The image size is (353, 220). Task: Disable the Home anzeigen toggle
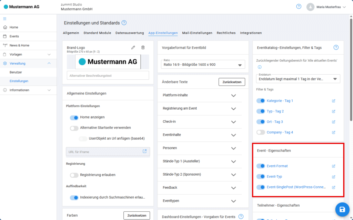pyautogui.click(x=74, y=118)
